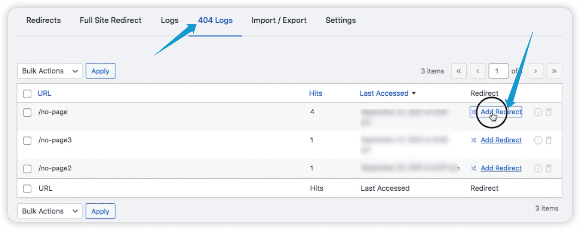
Task: Open info icon for /no-page3 row
Action: tap(538, 140)
